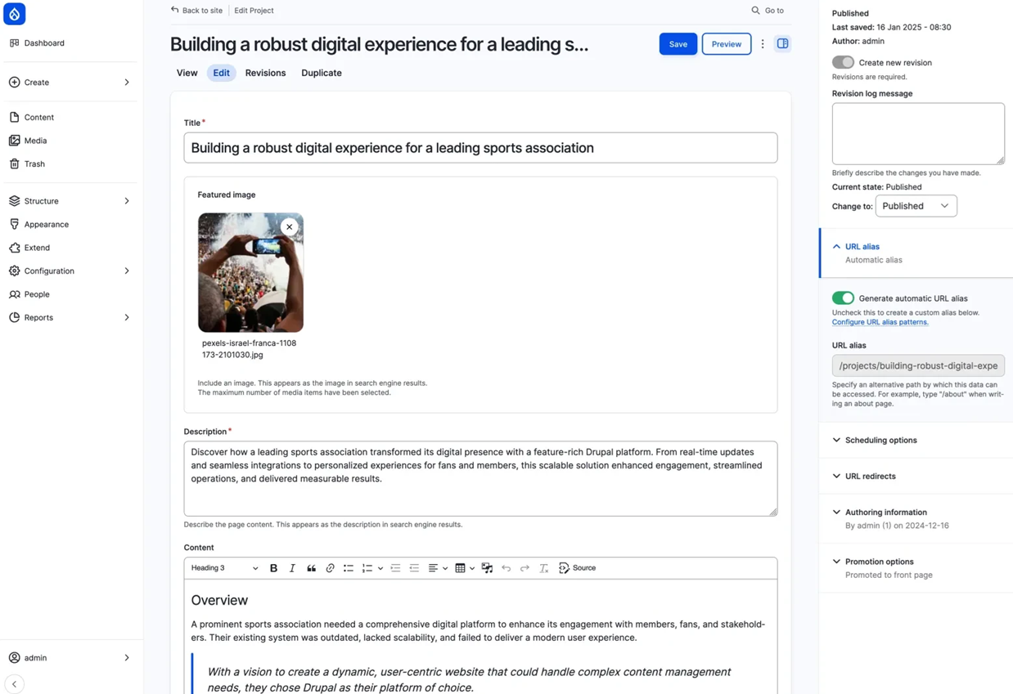Image resolution: width=1013 pixels, height=694 pixels.
Task: Click into the Description textarea
Action: pyautogui.click(x=480, y=478)
